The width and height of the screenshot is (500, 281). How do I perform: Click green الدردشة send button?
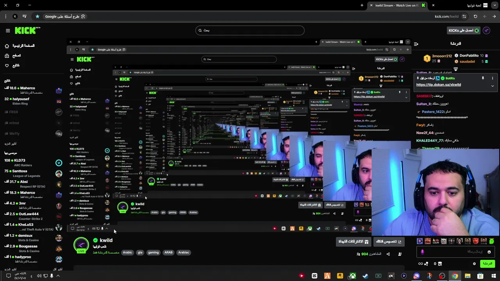point(487,264)
